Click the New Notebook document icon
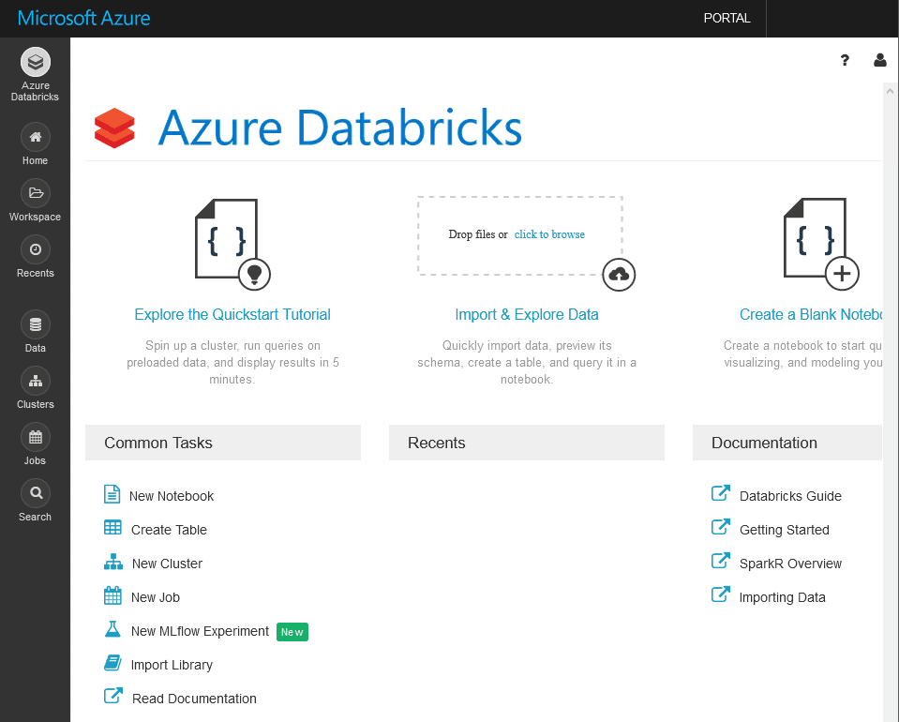Viewport: 899px width, 722px height. pyautogui.click(x=112, y=494)
